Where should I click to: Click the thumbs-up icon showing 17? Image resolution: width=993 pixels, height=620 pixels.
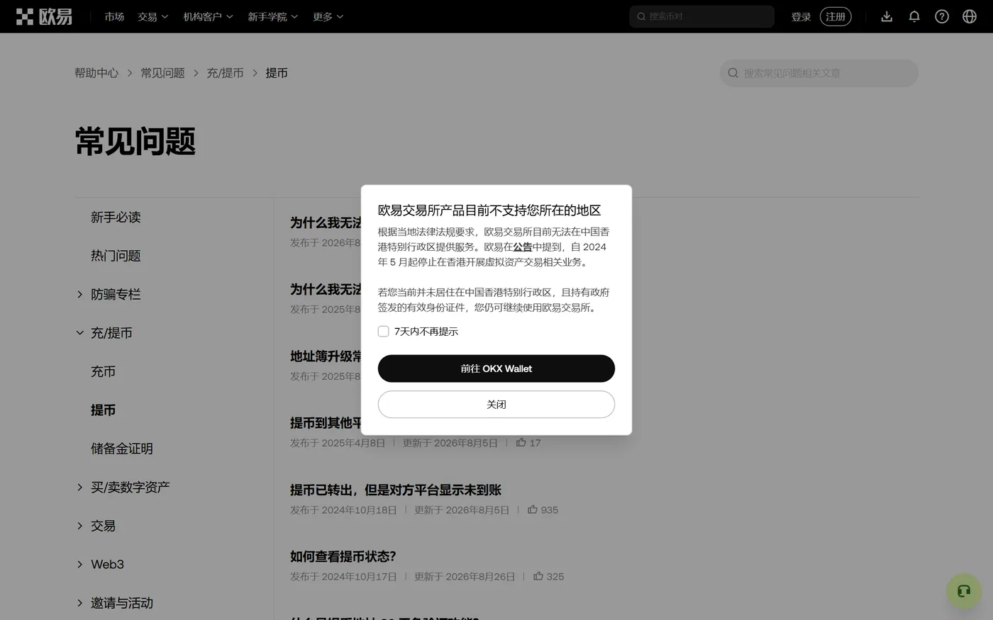521,442
